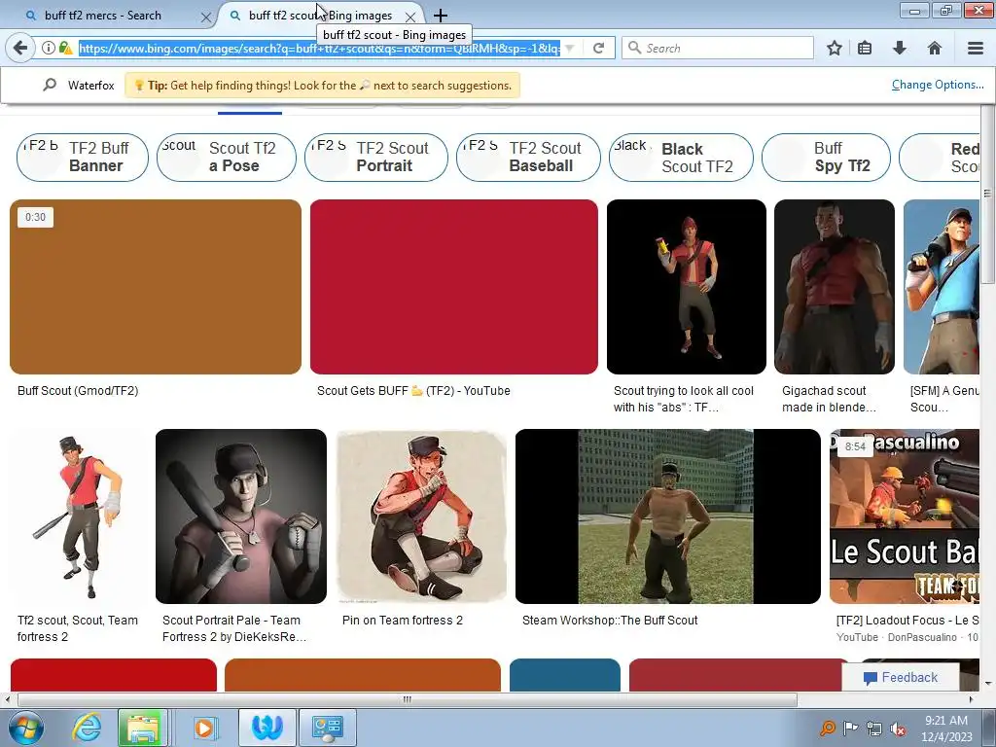
Task: Close the 'buff tf2 scout - Bing images' tab
Action: pos(410,18)
